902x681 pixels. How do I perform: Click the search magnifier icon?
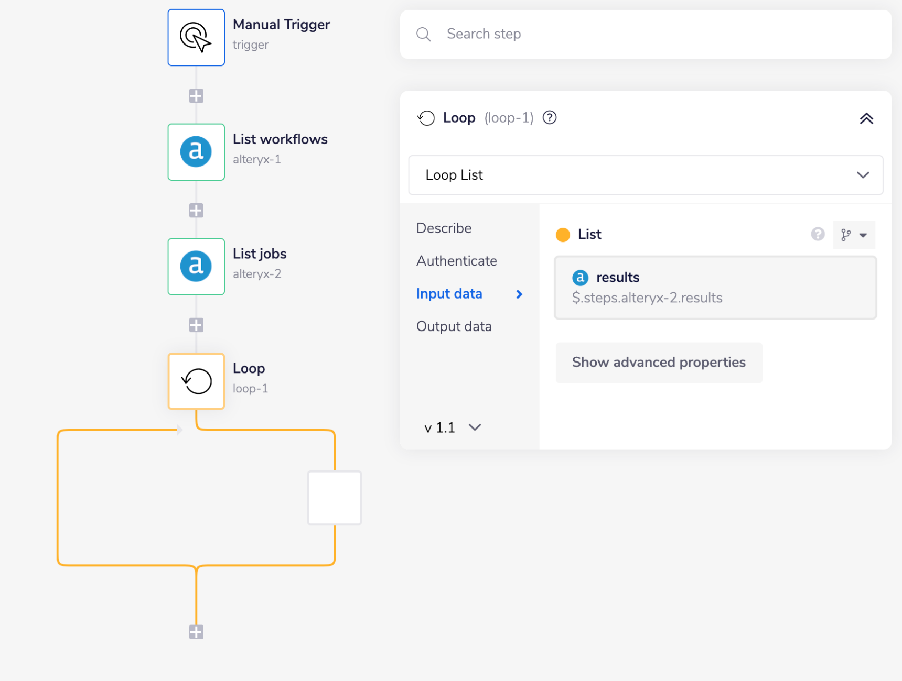tap(424, 34)
